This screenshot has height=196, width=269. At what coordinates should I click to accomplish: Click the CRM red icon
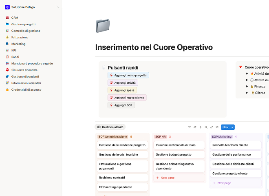point(7,18)
